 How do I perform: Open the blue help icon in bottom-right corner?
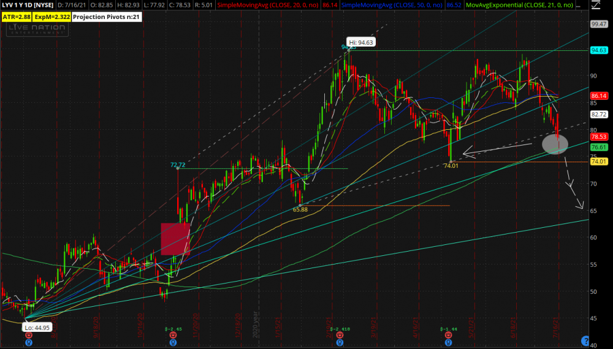pyautogui.click(x=584, y=340)
